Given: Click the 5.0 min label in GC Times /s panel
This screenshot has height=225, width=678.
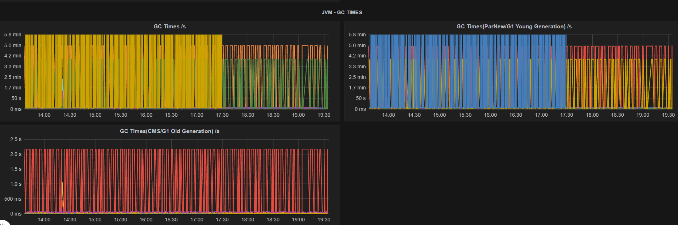Looking at the screenshot, I should (13, 45).
